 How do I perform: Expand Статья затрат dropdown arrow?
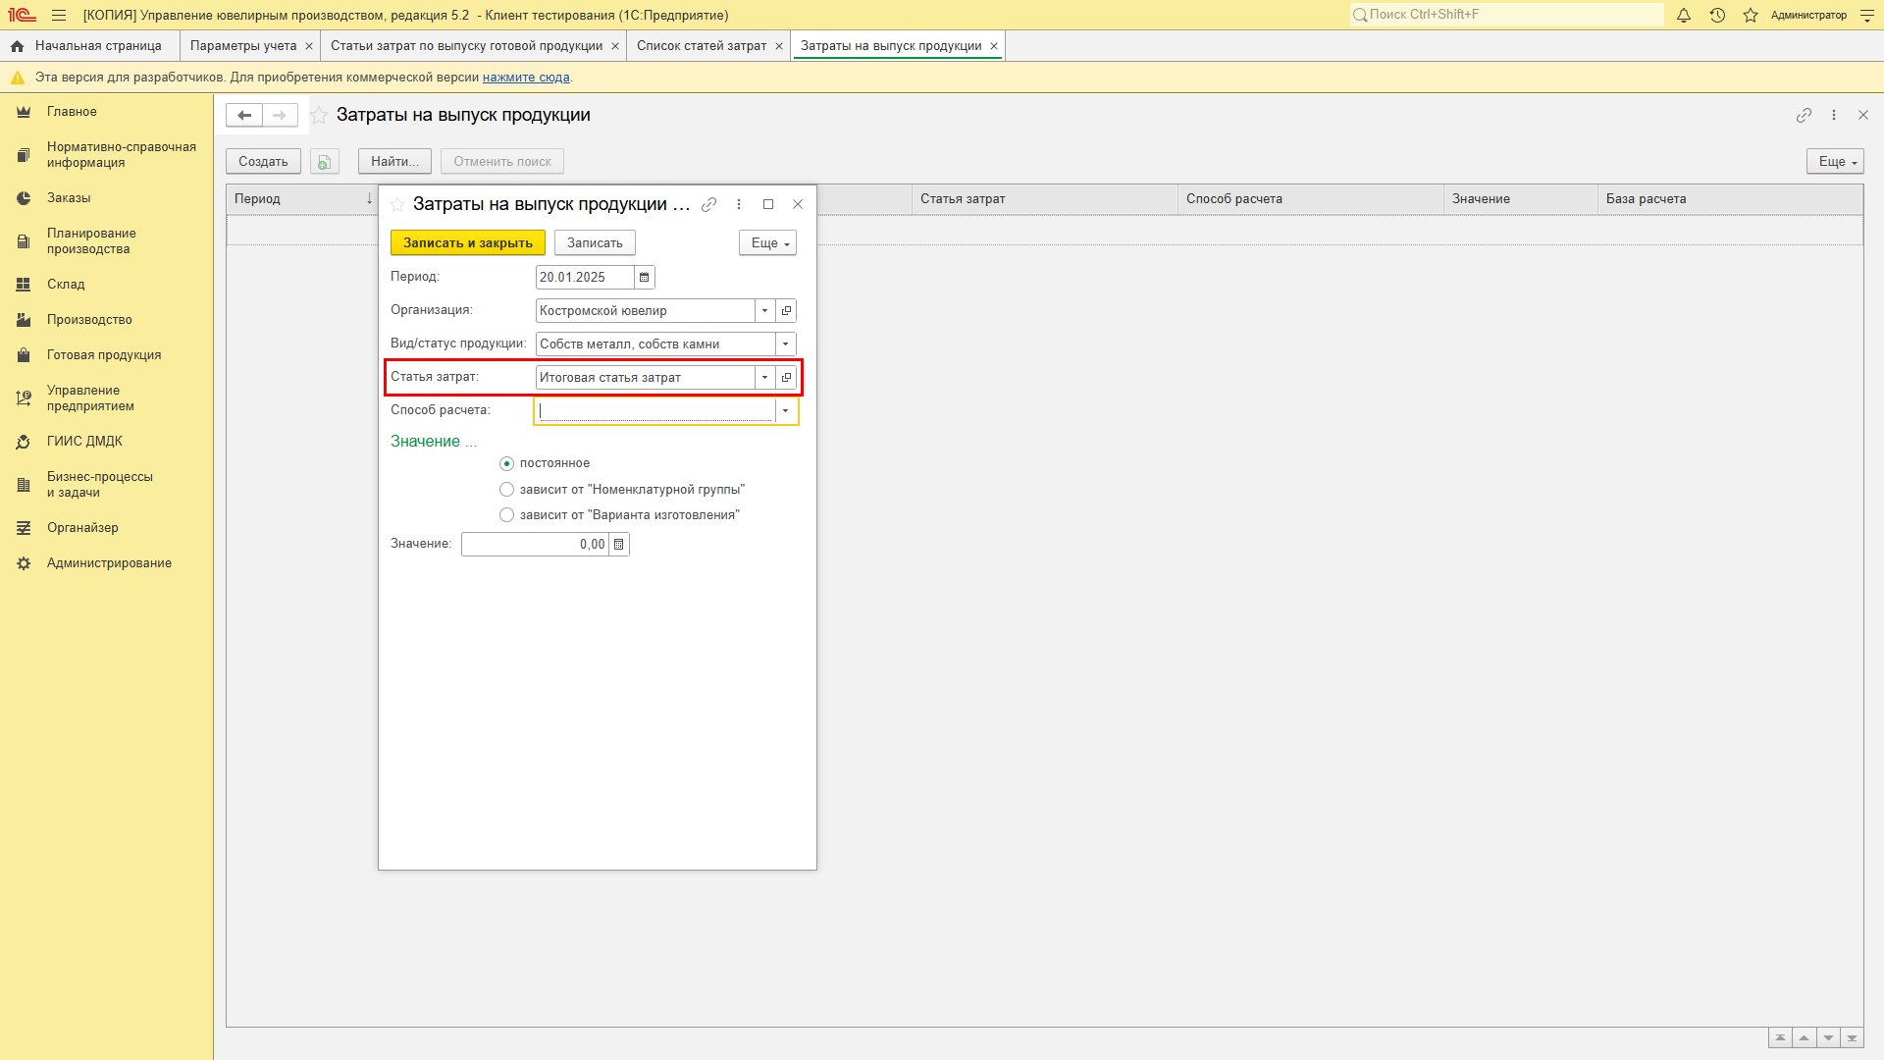[765, 378]
